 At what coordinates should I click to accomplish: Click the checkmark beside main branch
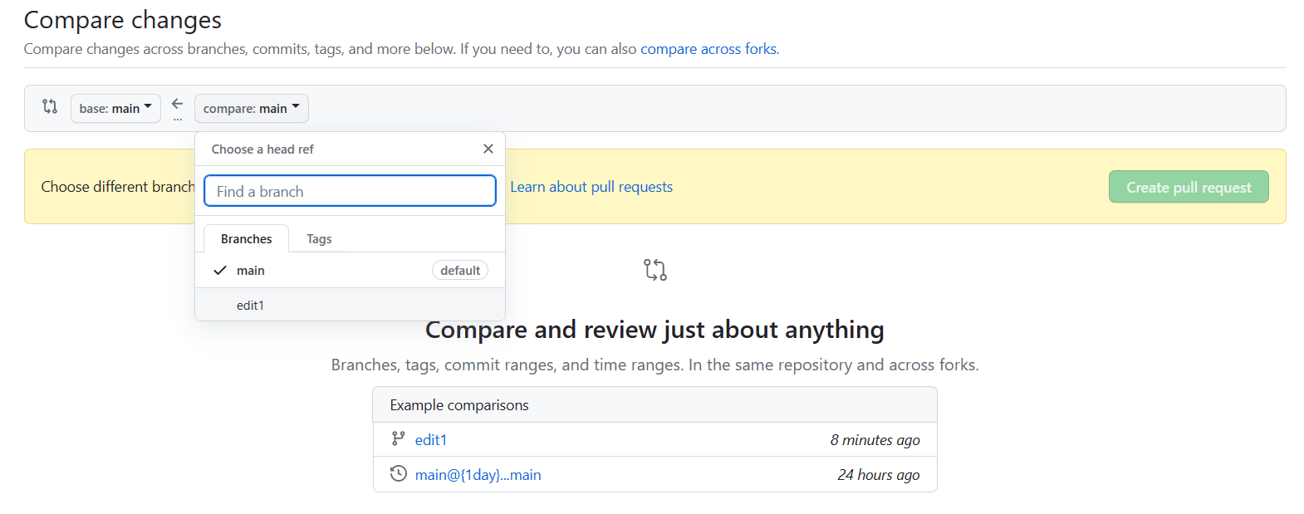[x=220, y=271]
